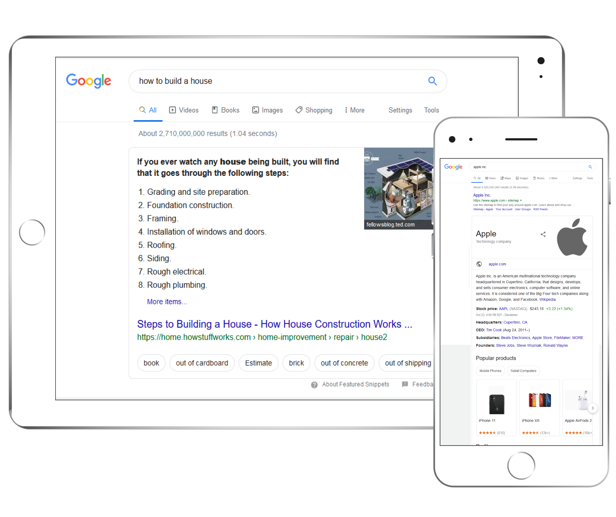Click the Apple logo image in knowledge panel
Screen dimensions: 616x517
(572, 237)
